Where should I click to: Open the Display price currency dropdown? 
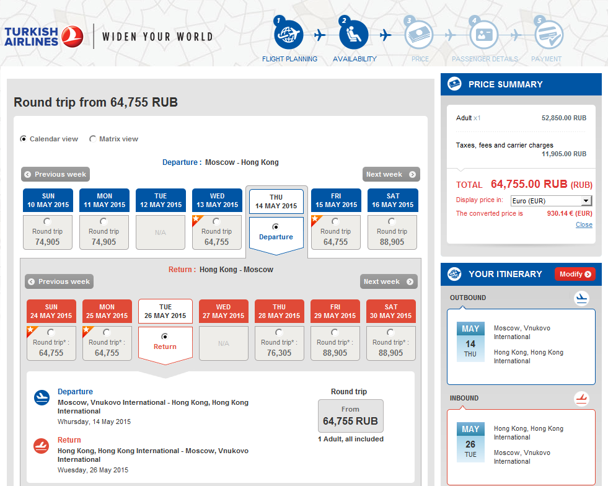[551, 201]
